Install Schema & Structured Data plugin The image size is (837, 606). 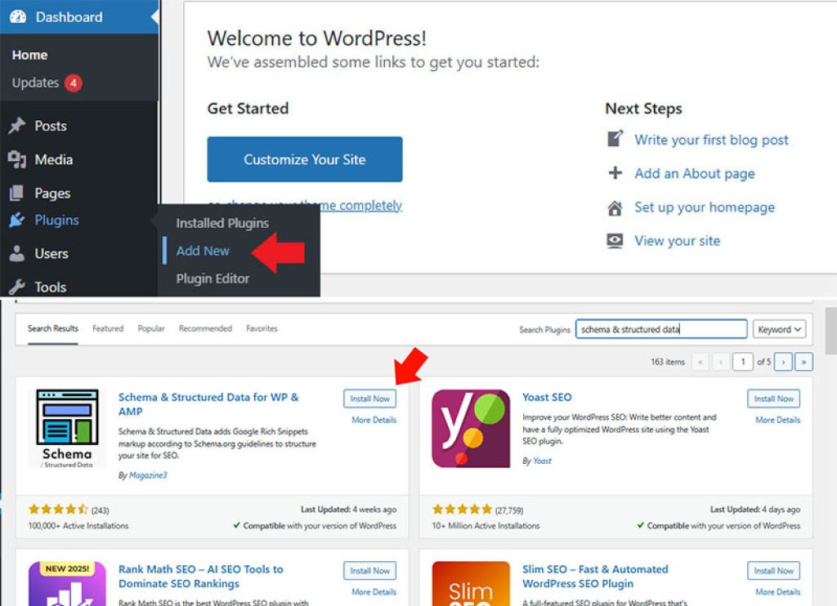[370, 399]
